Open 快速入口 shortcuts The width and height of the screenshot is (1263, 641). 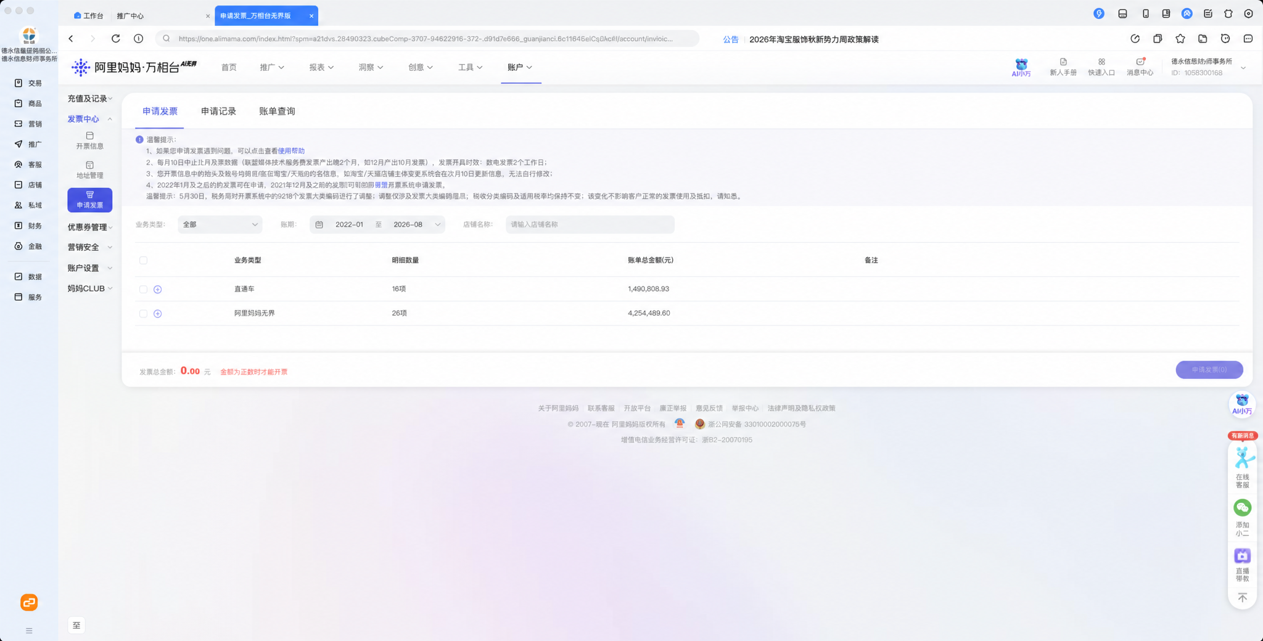point(1101,67)
